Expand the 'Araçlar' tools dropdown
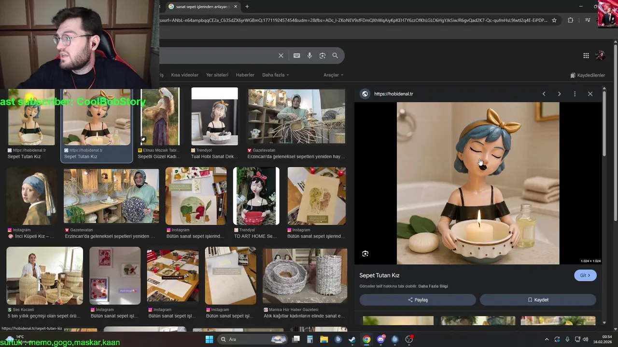This screenshot has height=347, width=618. coord(333,75)
